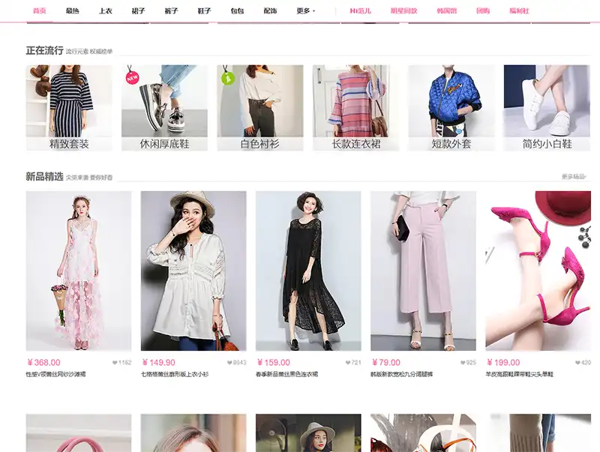Go to the 首页 tab
The height and width of the screenshot is (452, 600).
click(x=40, y=11)
